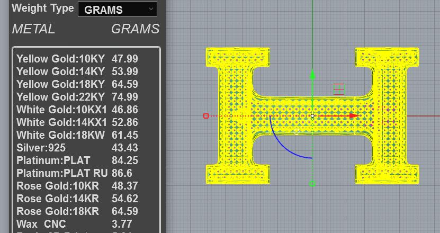This screenshot has width=440, height=233.
Task: Click the red X-axis scale handle square
Action: click(205, 115)
